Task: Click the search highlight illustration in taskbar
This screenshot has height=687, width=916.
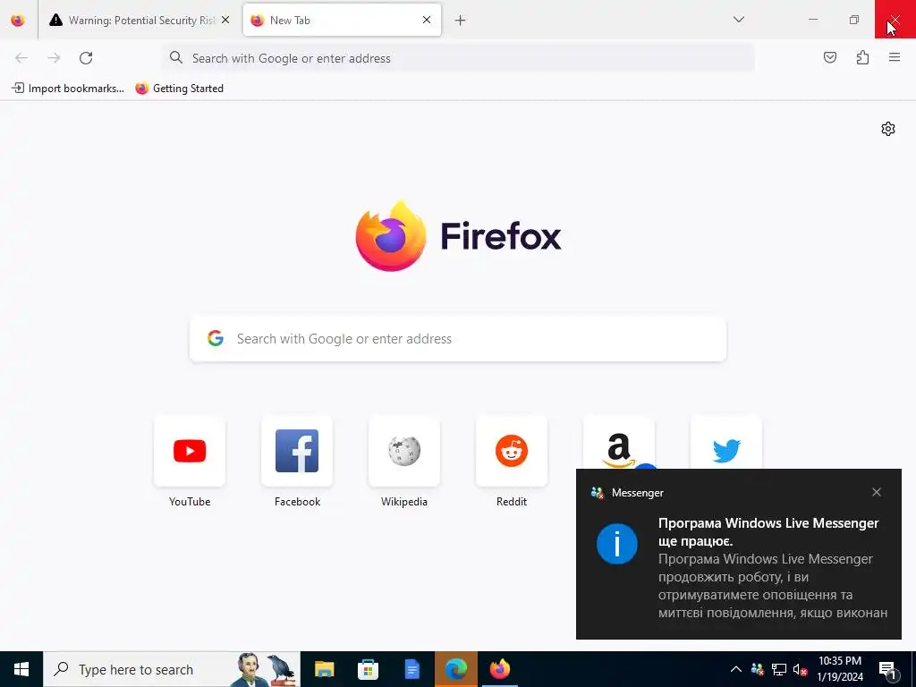Action: coord(267,669)
